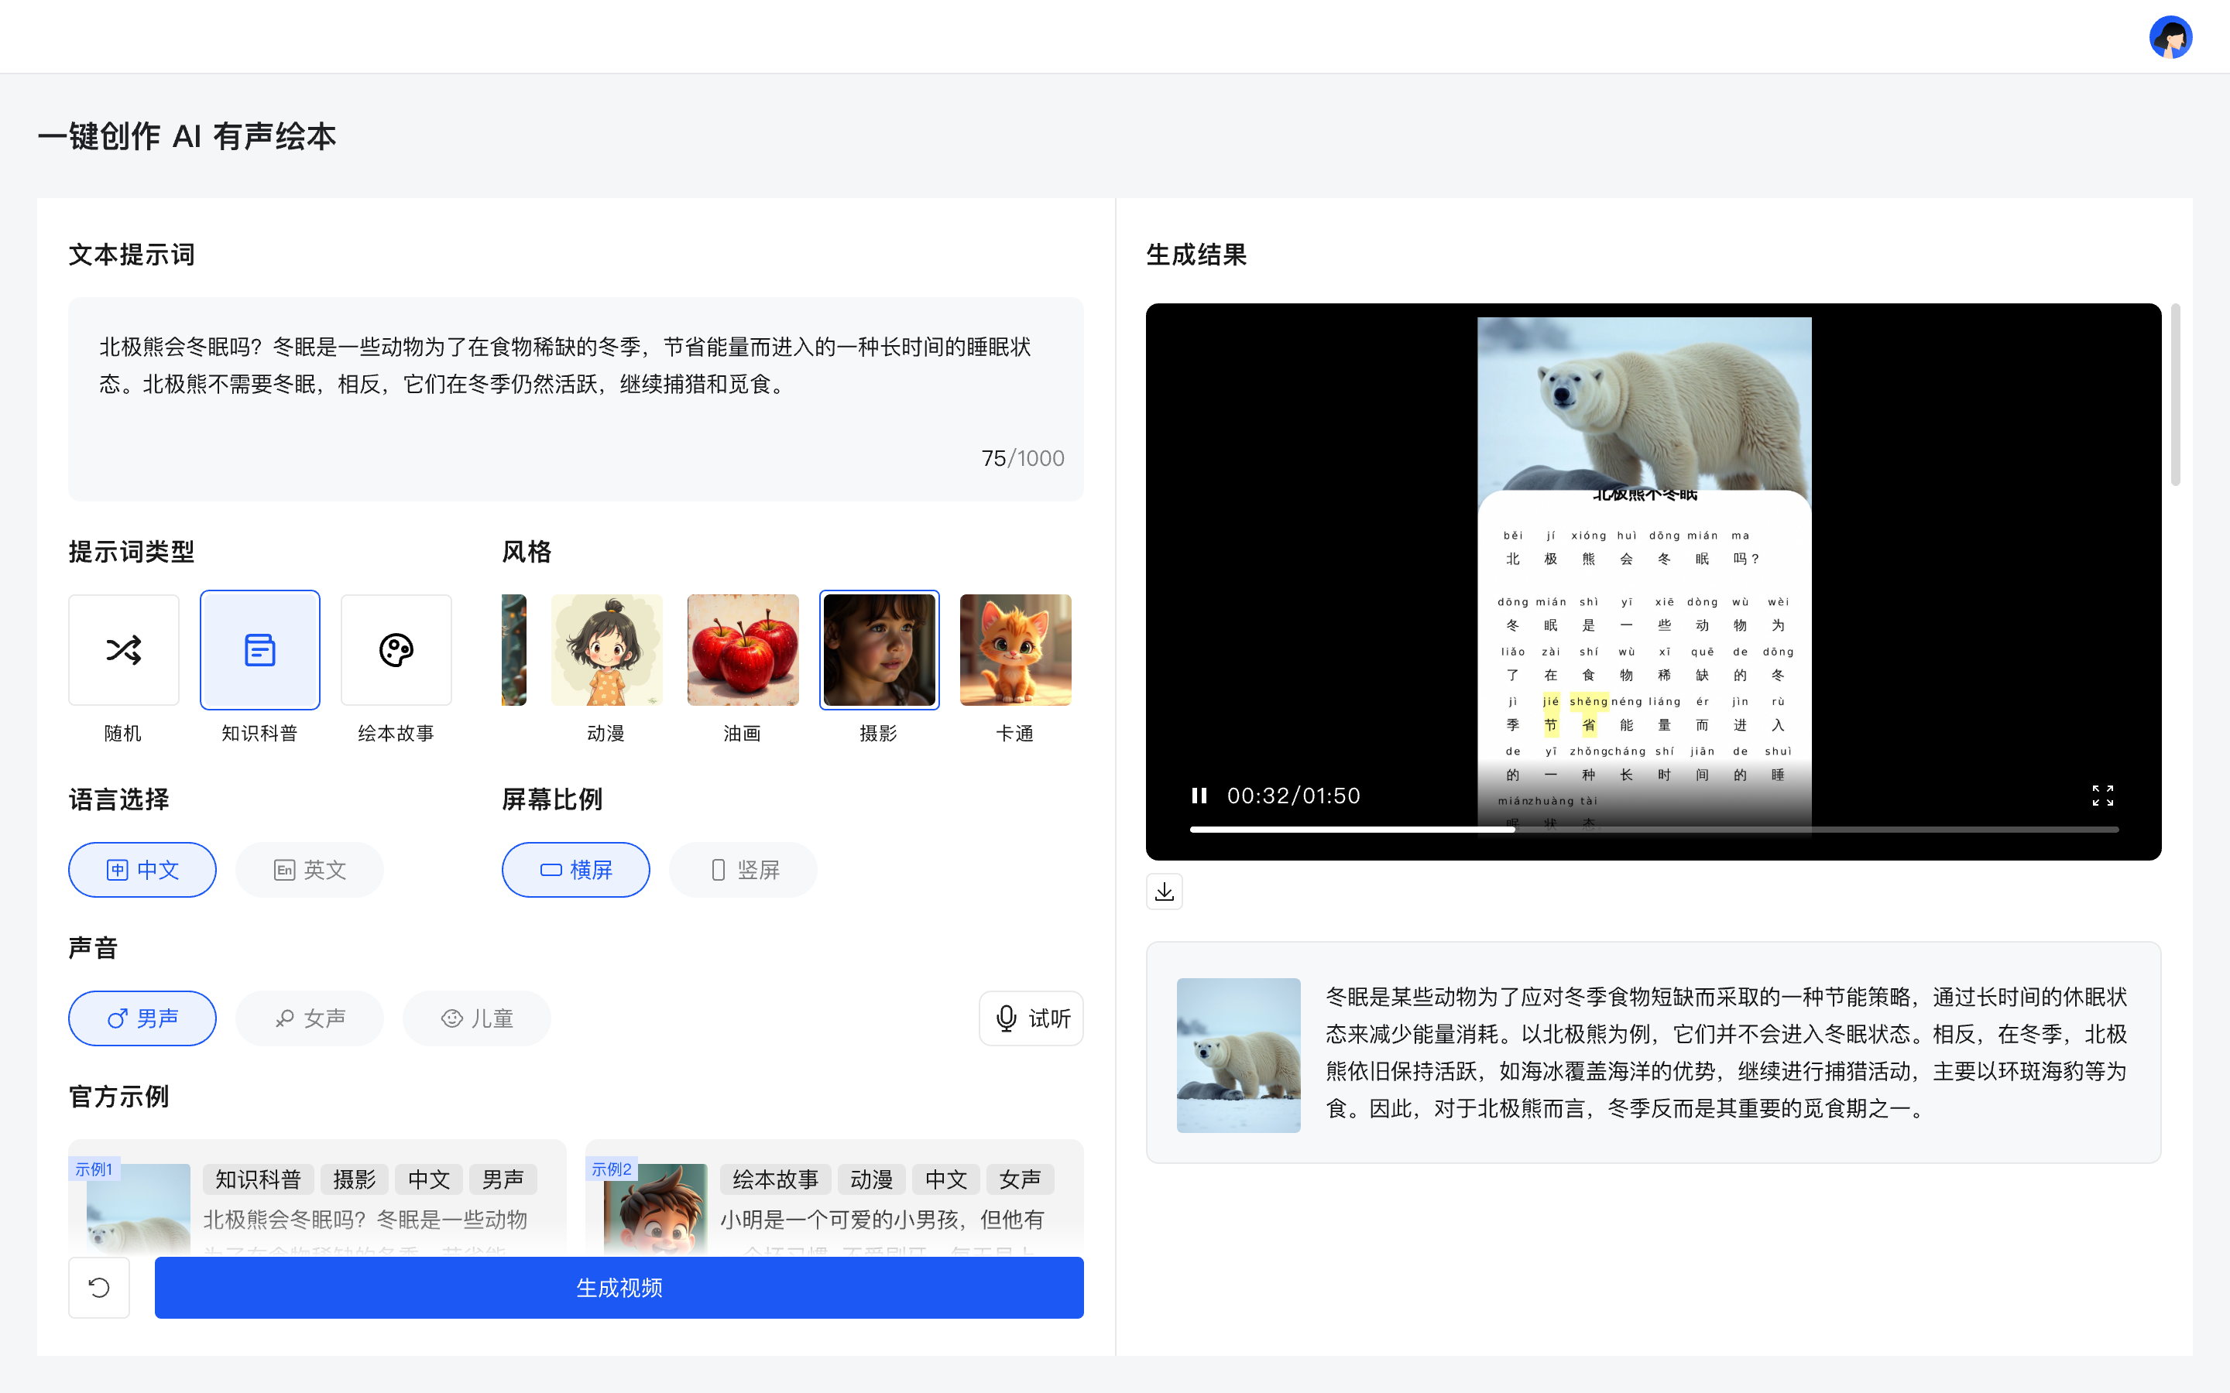Click the 知识科普 tag in 示例1
Image resolution: width=2230 pixels, height=1393 pixels.
point(259,1179)
